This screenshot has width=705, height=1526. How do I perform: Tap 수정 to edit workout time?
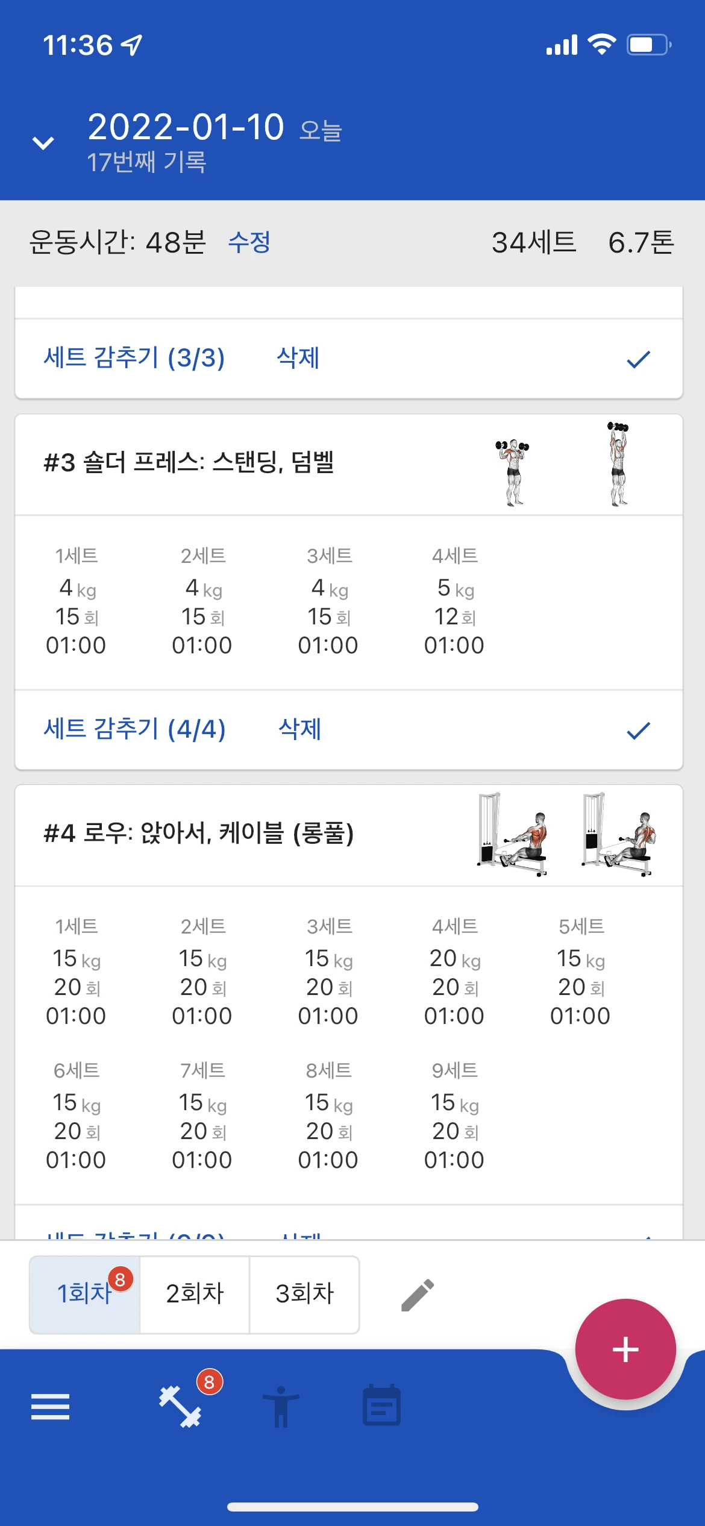point(249,242)
